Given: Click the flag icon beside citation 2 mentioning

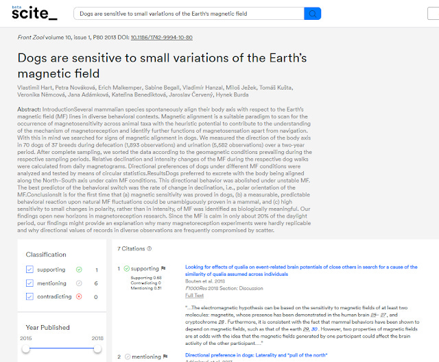Looking at the screenshot, I should tap(165, 357).
